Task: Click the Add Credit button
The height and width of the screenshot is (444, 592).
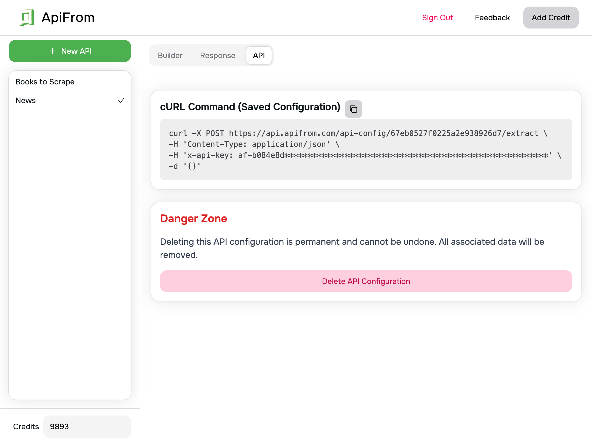Action: pos(551,18)
